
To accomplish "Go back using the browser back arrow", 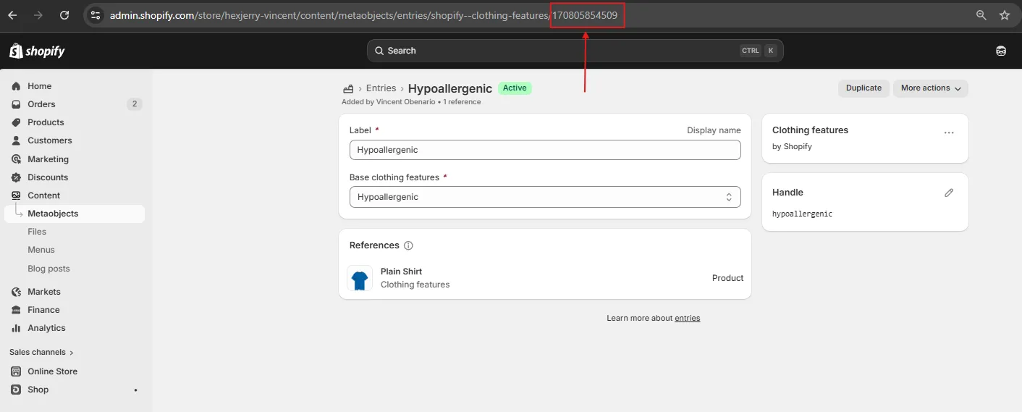I will 12,15.
